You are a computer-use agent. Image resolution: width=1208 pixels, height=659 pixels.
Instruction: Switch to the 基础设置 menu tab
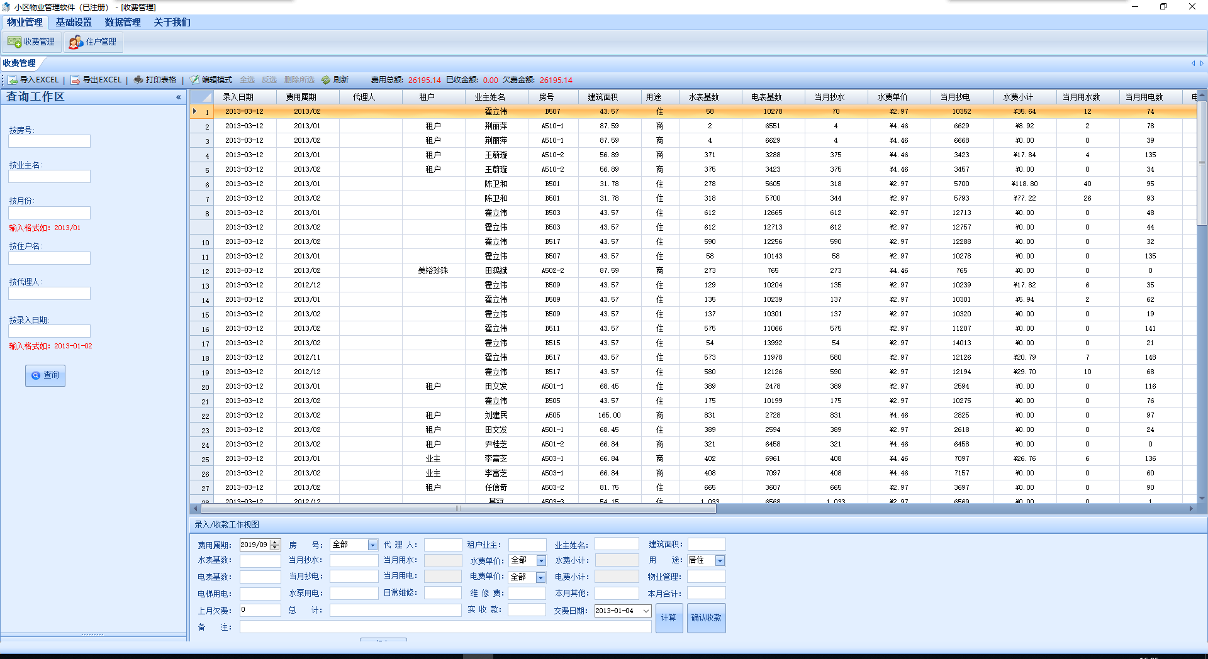(x=74, y=23)
